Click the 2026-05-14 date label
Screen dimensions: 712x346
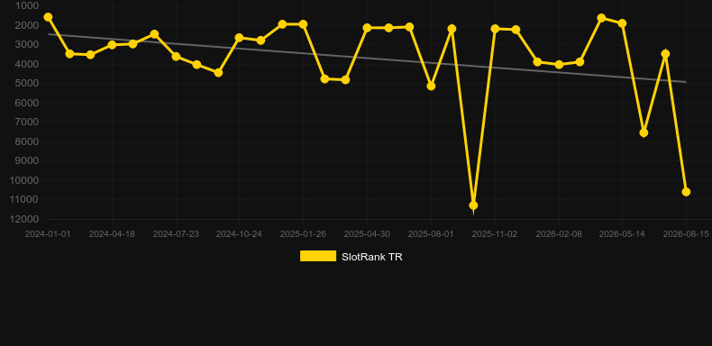[622, 234]
